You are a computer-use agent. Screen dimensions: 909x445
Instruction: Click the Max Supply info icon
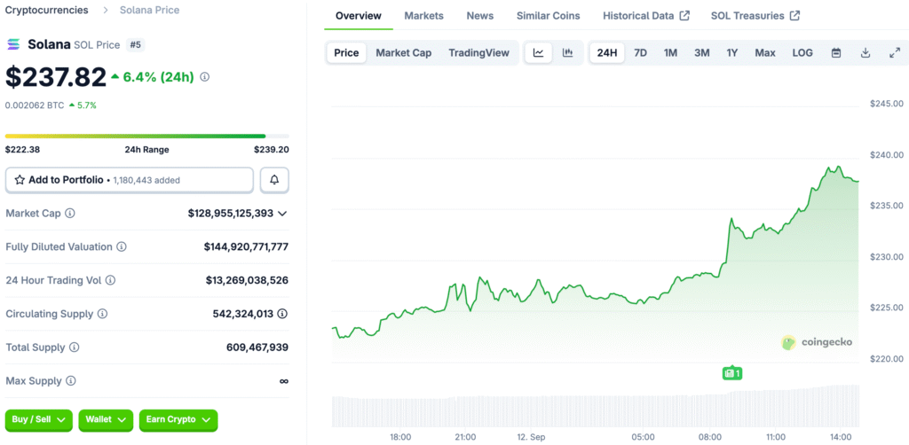click(71, 381)
